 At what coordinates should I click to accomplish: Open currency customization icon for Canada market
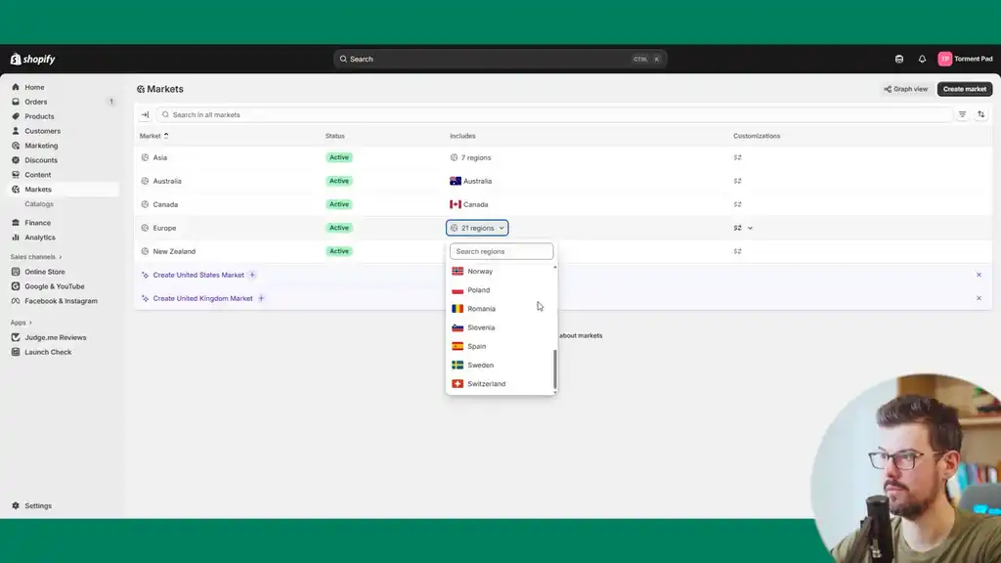(738, 203)
